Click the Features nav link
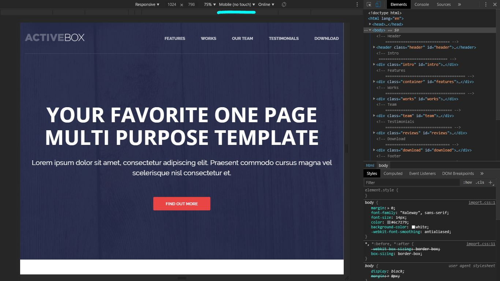Screen dimensions: 500x281 click(x=175, y=38)
